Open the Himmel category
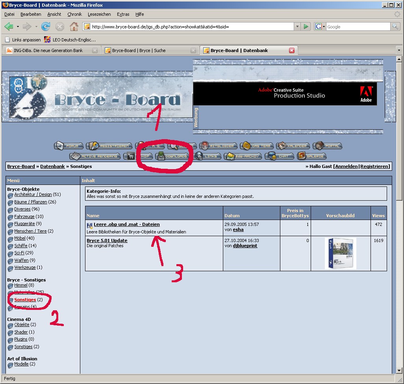This screenshot has height=384, width=404. click(x=20, y=285)
